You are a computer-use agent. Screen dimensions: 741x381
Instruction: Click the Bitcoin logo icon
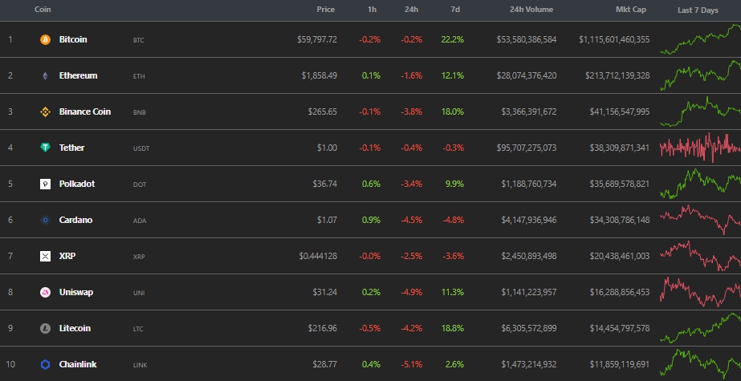pyautogui.click(x=45, y=39)
